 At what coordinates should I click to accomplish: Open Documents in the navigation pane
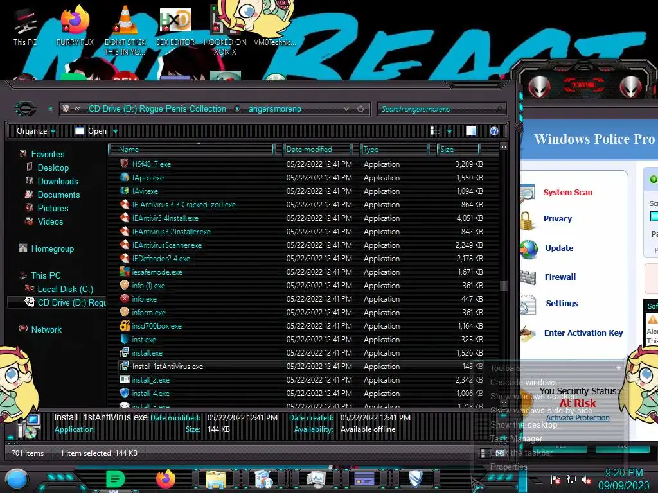(58, 195)
